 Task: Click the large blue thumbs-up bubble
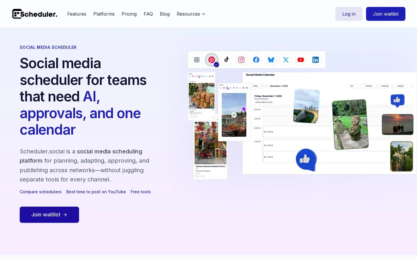point(306,159)
